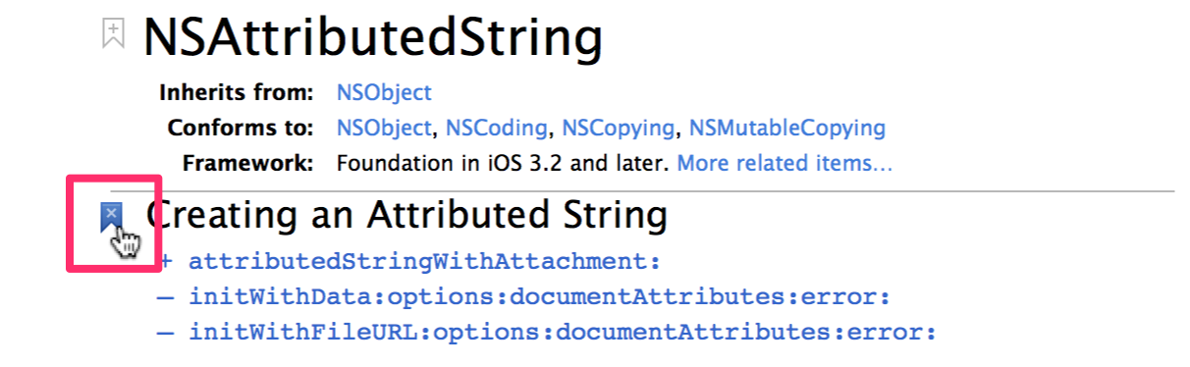Open NSObject link in Conforms to row
1190x367 pixels.
(x=384, y=128)
